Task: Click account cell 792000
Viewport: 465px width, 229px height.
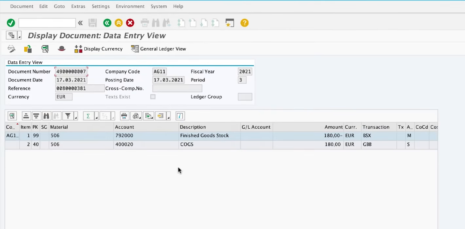Action: coord(146,136)
